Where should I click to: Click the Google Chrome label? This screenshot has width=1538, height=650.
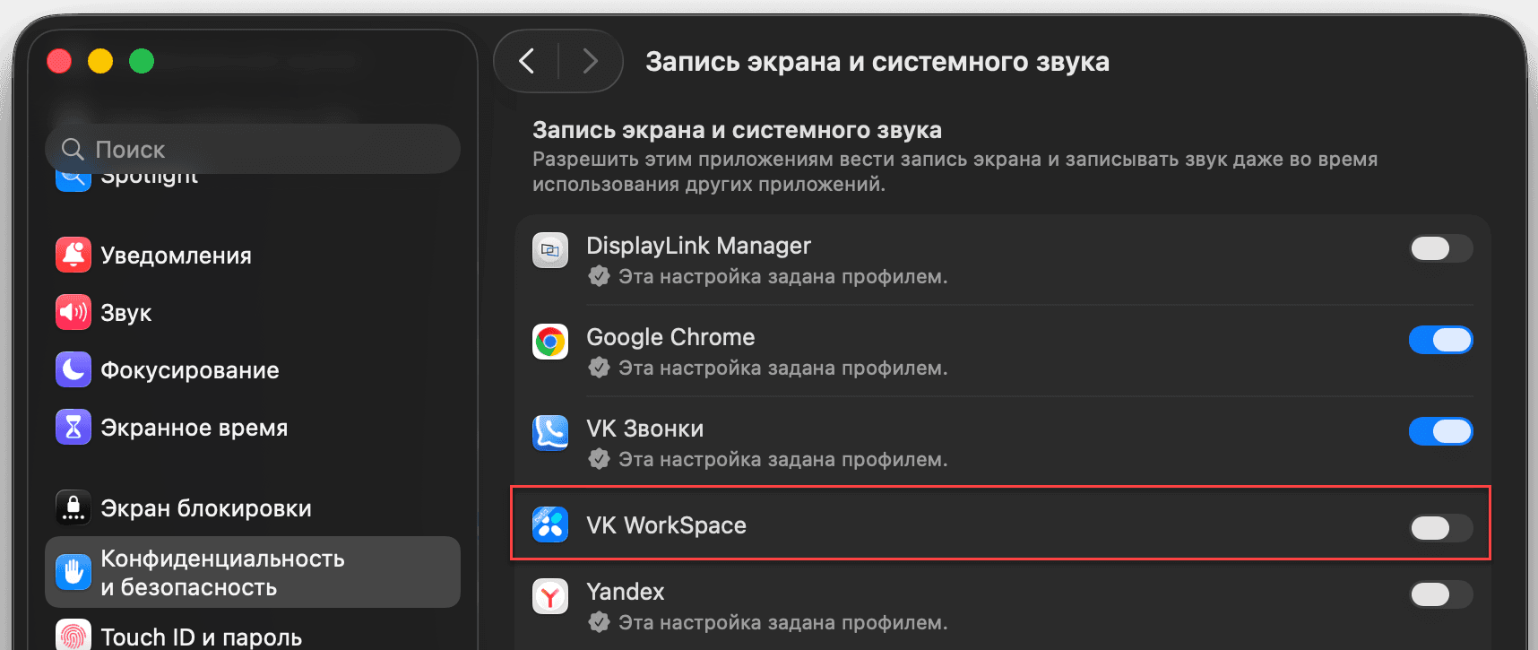point(670,337)
